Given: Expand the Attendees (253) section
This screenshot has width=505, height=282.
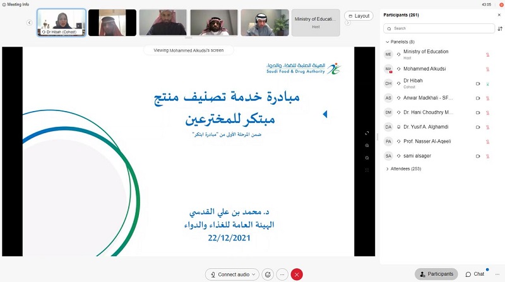Looking at the screenshot, I should tap(388, 169).
